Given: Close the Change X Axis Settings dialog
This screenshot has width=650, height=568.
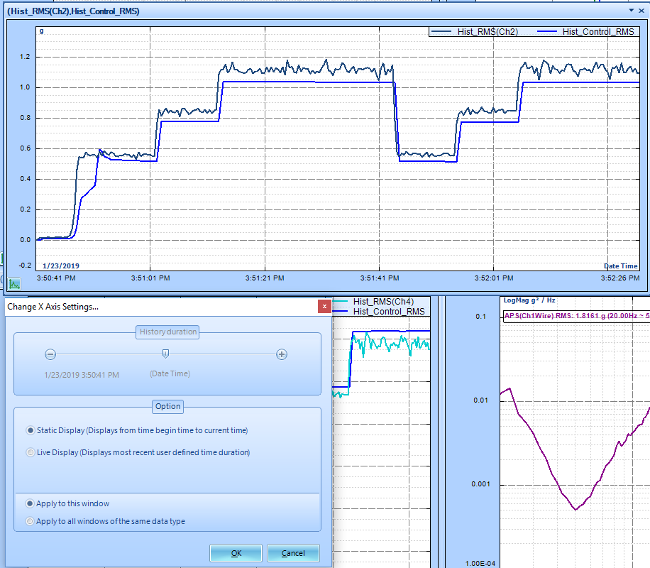Looking at the screenshot, I should (324, 307).
